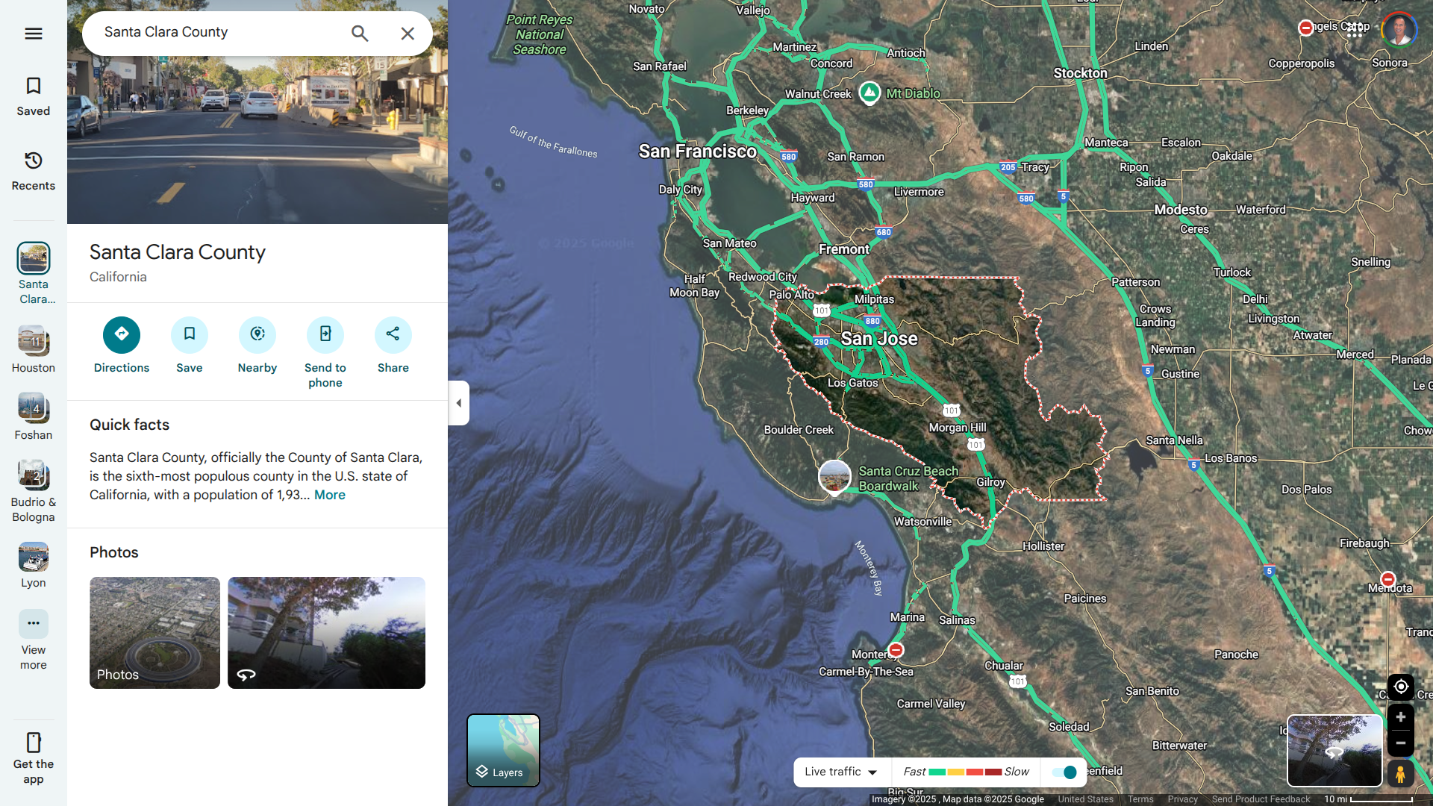Click the search magnifier icon
Screen dimensions: 1433x806
[x=360, y=34]
